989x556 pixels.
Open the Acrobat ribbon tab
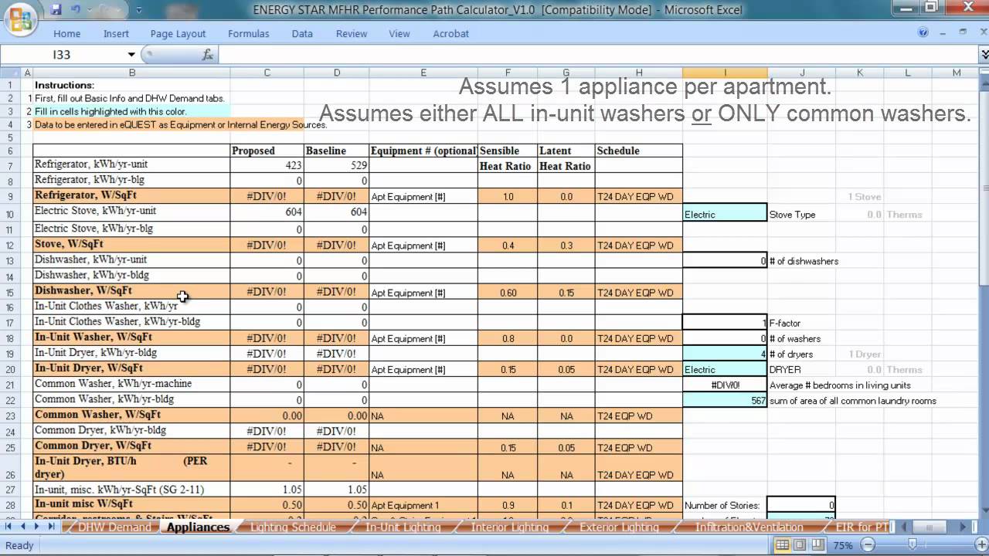point(451,33)
